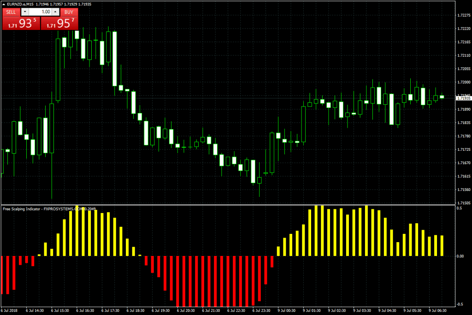Click the 6 Jul 2018 date label

(10, 311)
